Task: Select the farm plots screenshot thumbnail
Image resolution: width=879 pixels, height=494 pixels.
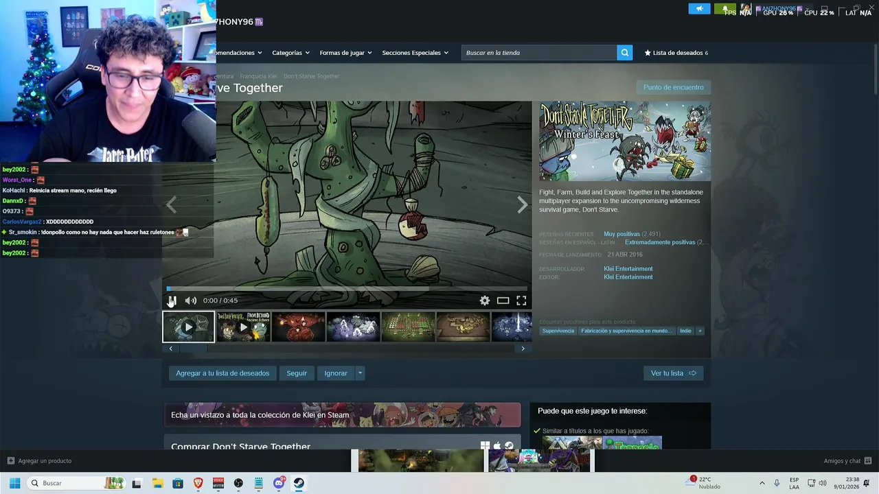Action: [x=408, y=327]
